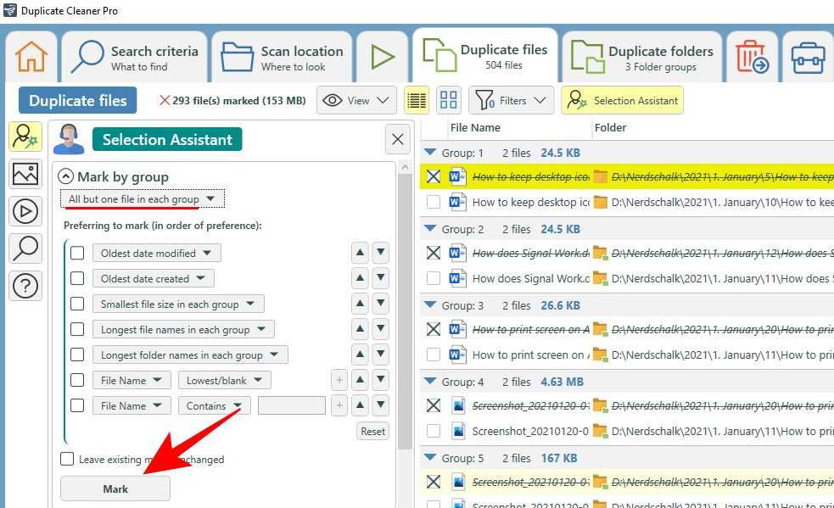Move Longest file names rule up
Image resolution: width=834 pixels, height=508 pixels.
tap(360, 329)
